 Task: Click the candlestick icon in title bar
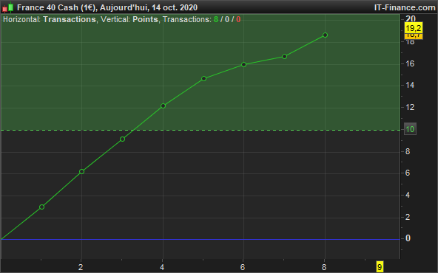point(7,7)
